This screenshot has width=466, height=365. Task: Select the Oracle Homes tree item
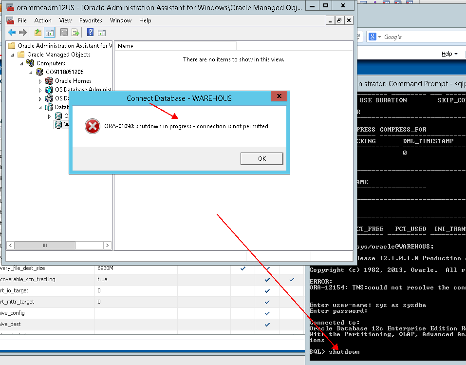[x=73, y=80]
